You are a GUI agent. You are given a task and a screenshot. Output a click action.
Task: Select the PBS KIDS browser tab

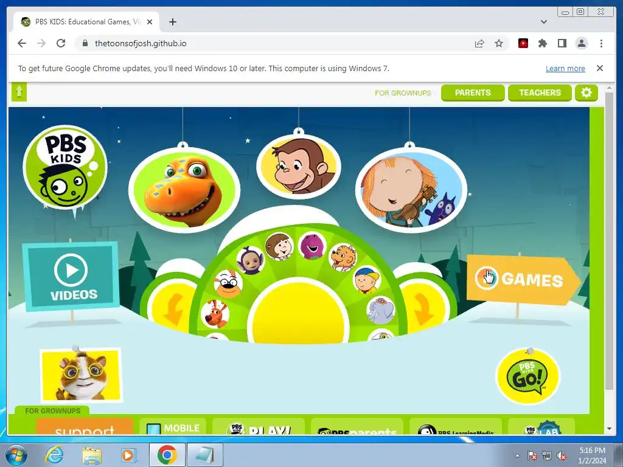click(86, 22)
